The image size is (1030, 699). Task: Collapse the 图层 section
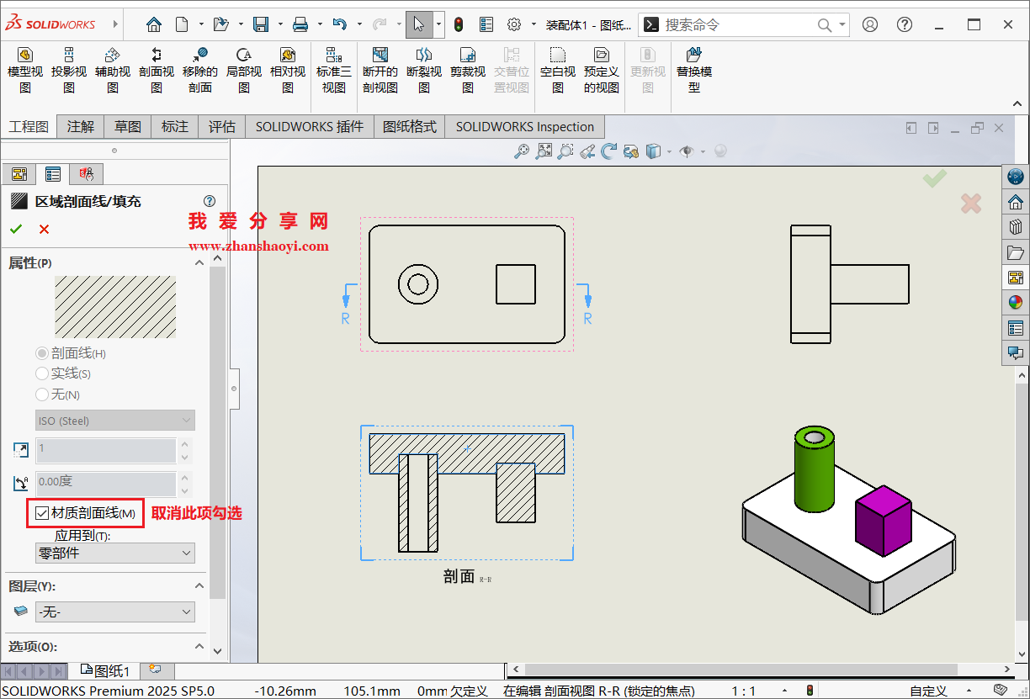coord(199,586)
